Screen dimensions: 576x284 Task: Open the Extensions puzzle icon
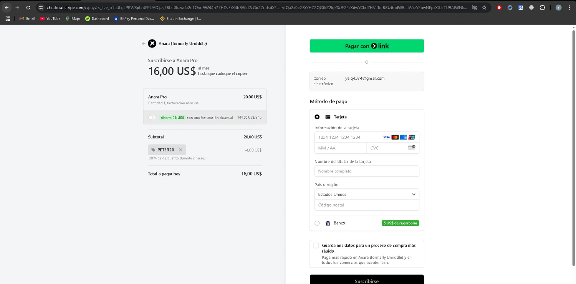(542, 7)
